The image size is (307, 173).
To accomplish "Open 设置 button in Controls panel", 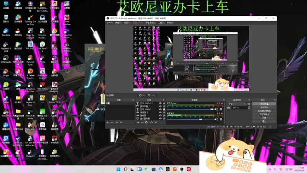I will [264, 118].
